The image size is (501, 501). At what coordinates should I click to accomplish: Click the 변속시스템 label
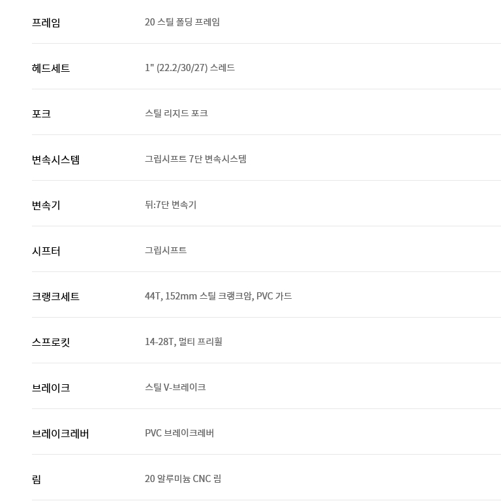pyautogui.click(x=55, y=160)
